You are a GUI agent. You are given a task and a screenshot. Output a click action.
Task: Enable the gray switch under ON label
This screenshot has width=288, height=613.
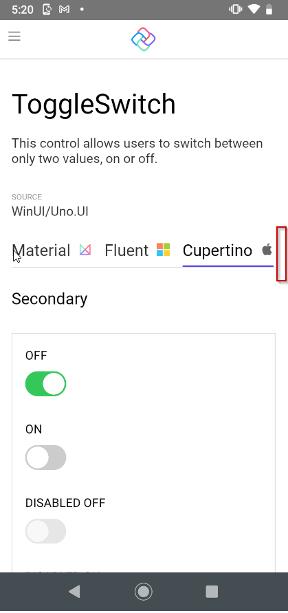click(46, 458)
